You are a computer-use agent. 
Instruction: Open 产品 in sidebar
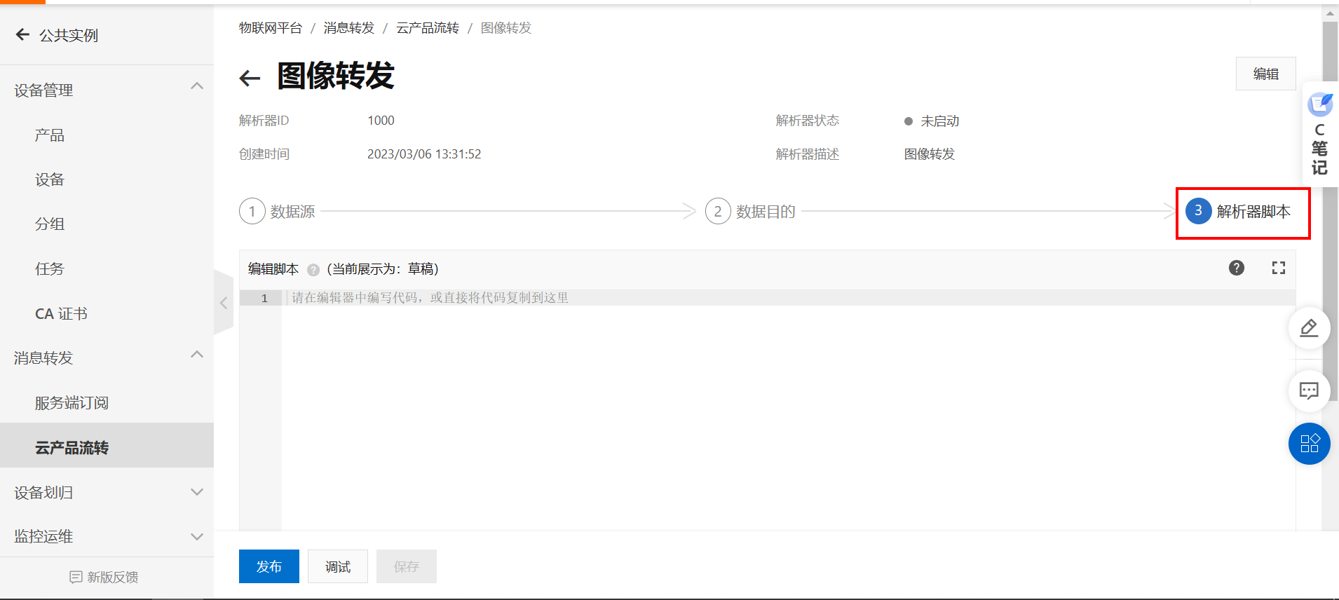50,135
